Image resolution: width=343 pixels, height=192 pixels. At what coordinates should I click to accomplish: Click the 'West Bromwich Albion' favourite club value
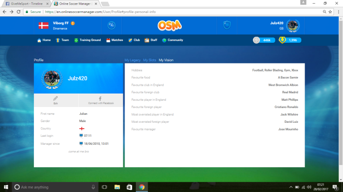pos(283,85)
